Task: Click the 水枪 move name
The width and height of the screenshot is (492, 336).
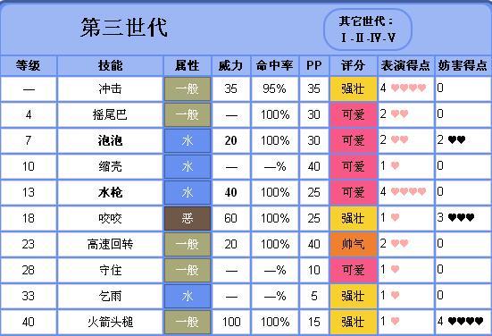Action: click(x=110, y=192)
